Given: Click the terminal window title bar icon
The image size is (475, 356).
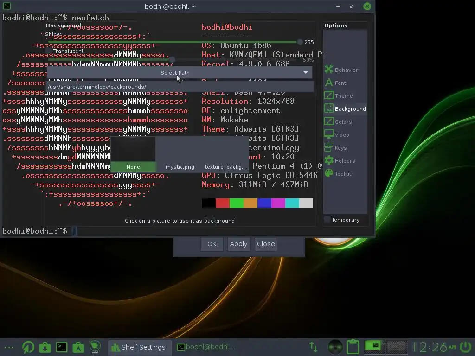Looking at the screenshot, I should coord(6,6).
